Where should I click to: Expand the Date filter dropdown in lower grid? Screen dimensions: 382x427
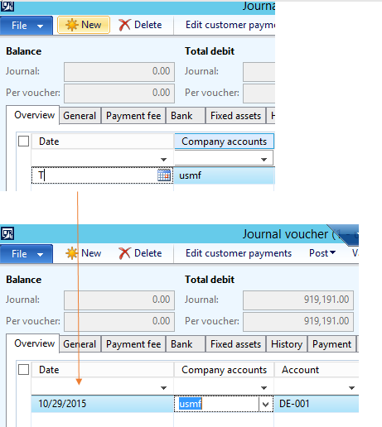[x=163, y=388]
